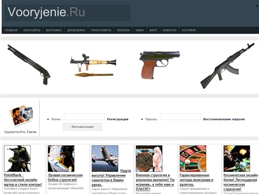The width and height of the screenshot is (259, 194).
Task: Open the PointBlank бесплатный онлайн шутер link
Action: 23,180
